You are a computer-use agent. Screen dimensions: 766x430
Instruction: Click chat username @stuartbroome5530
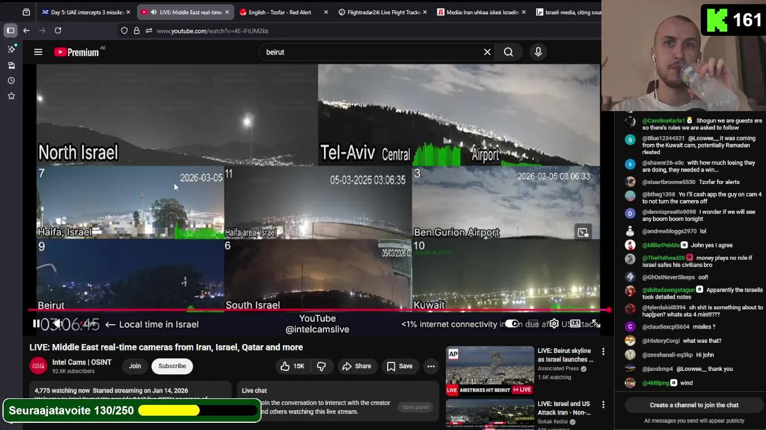(x=669, y=182)
